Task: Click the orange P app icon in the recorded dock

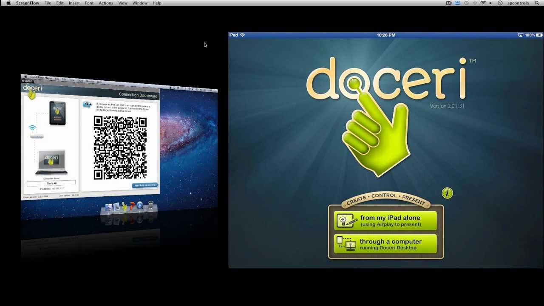Action: tap(132, 206)
